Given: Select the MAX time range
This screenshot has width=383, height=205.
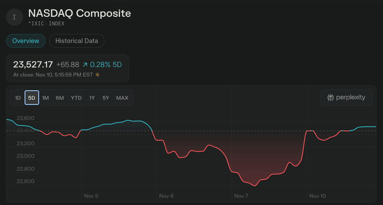Looking at the screenshot, I should click(122, 98).
